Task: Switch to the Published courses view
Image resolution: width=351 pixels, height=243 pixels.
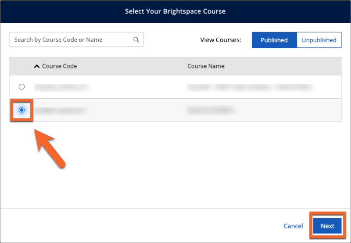Action: (274, 40)
